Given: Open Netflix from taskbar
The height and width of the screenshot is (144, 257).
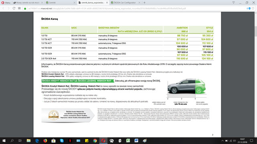Looking at the screenshot, I should [x=70, y=140].
